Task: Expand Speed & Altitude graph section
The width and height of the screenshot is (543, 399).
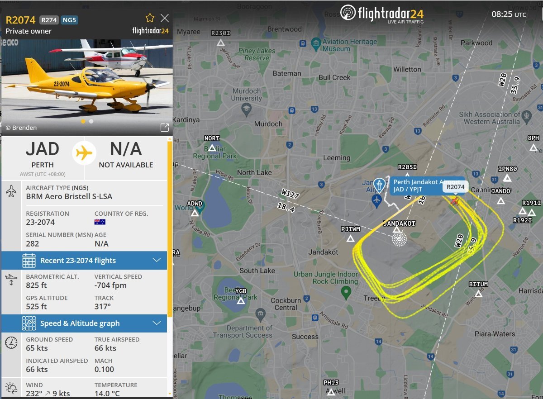Action: (84, 323)
